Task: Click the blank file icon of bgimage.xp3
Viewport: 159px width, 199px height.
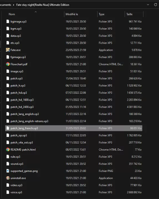Action: [8, 22]
